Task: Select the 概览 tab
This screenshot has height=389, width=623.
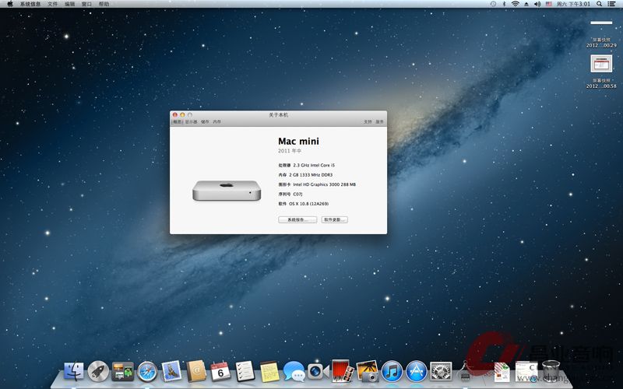Action: tap(178, 122)
